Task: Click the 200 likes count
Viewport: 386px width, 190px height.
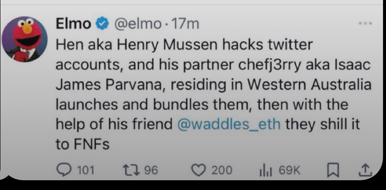Action: 221,170
